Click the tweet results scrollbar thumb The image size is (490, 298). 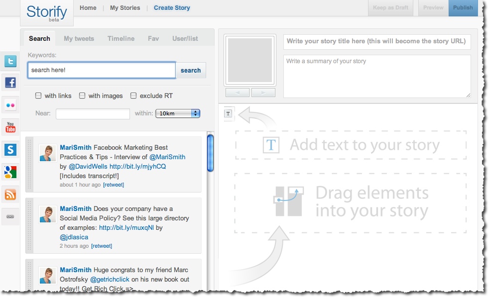210,153
